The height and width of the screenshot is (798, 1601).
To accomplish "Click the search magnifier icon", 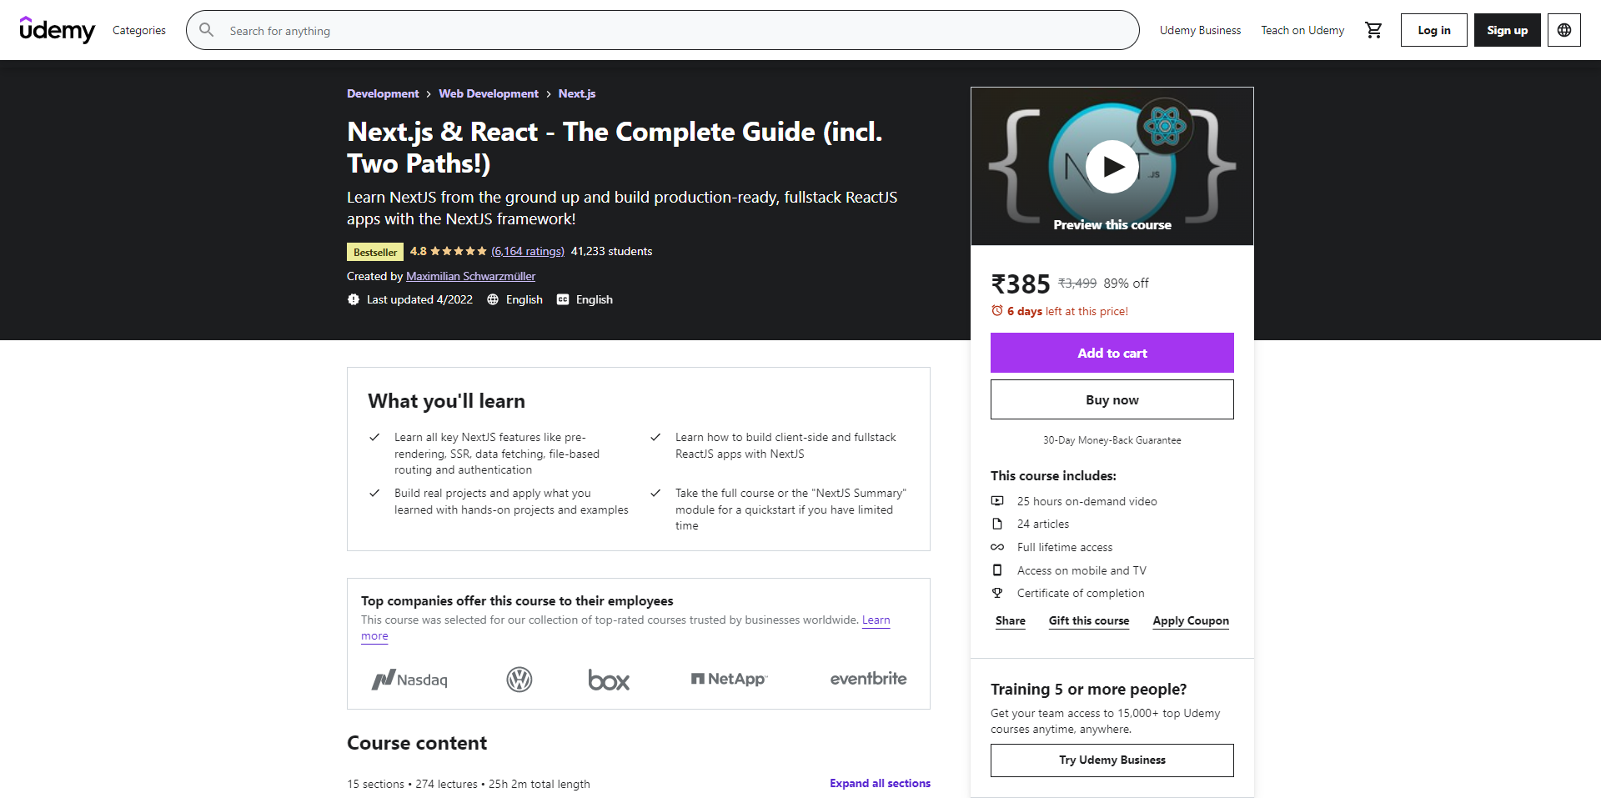I will point(207,30).
